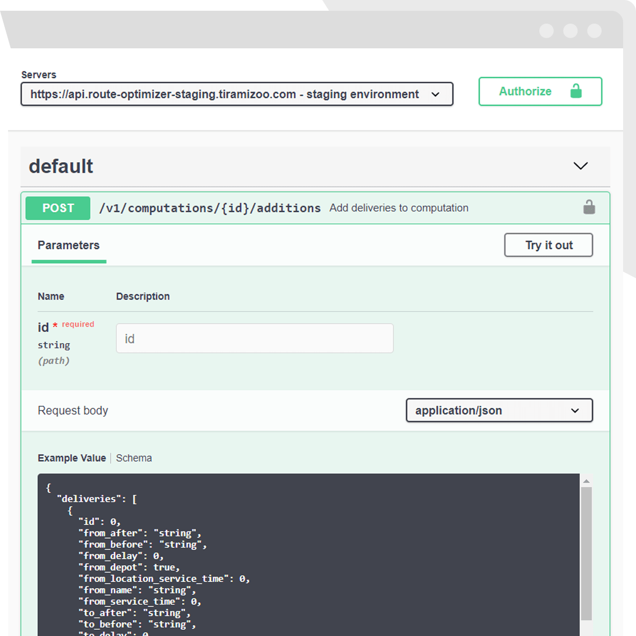Viewport: 636px width, 636px height.
Task: Select the Parameters tab
Action: tap(69, 245)
